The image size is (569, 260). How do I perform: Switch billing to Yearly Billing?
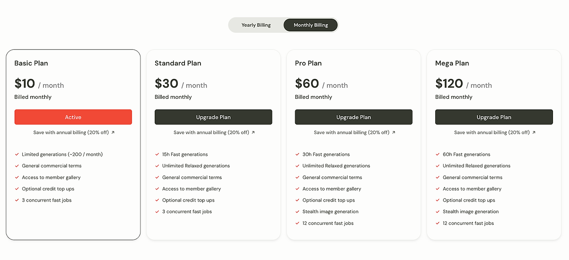[x=256, y=25]
